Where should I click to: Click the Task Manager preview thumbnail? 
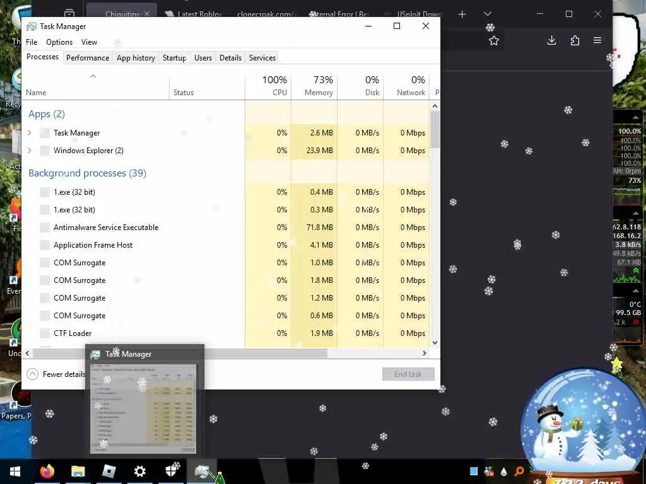click(143, 408)
